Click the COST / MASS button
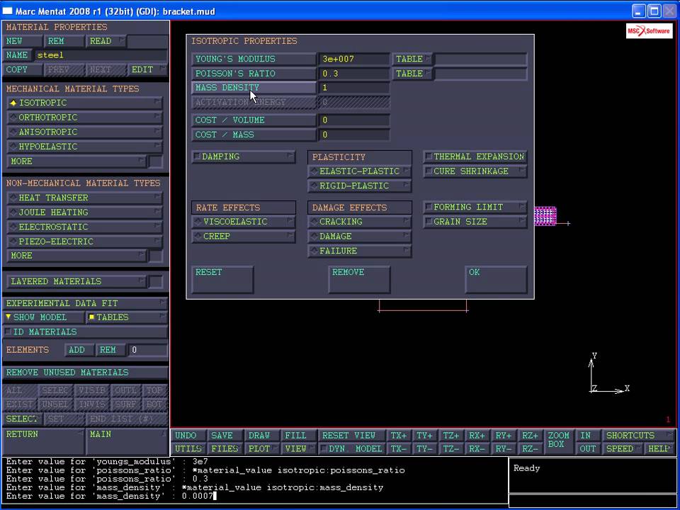The image size is (680, 510). click(x=254, y=135)
